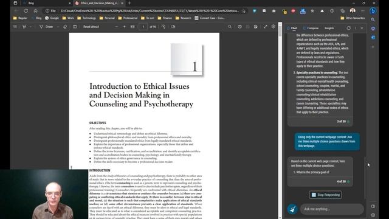Click Stop Responding button
389x219 pixels.
[x=325, y=195]
